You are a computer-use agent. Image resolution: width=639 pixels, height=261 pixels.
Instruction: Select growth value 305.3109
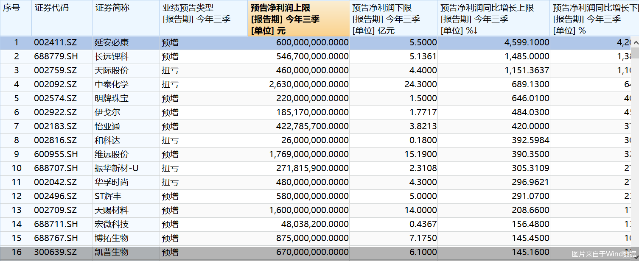click(530, 168)
